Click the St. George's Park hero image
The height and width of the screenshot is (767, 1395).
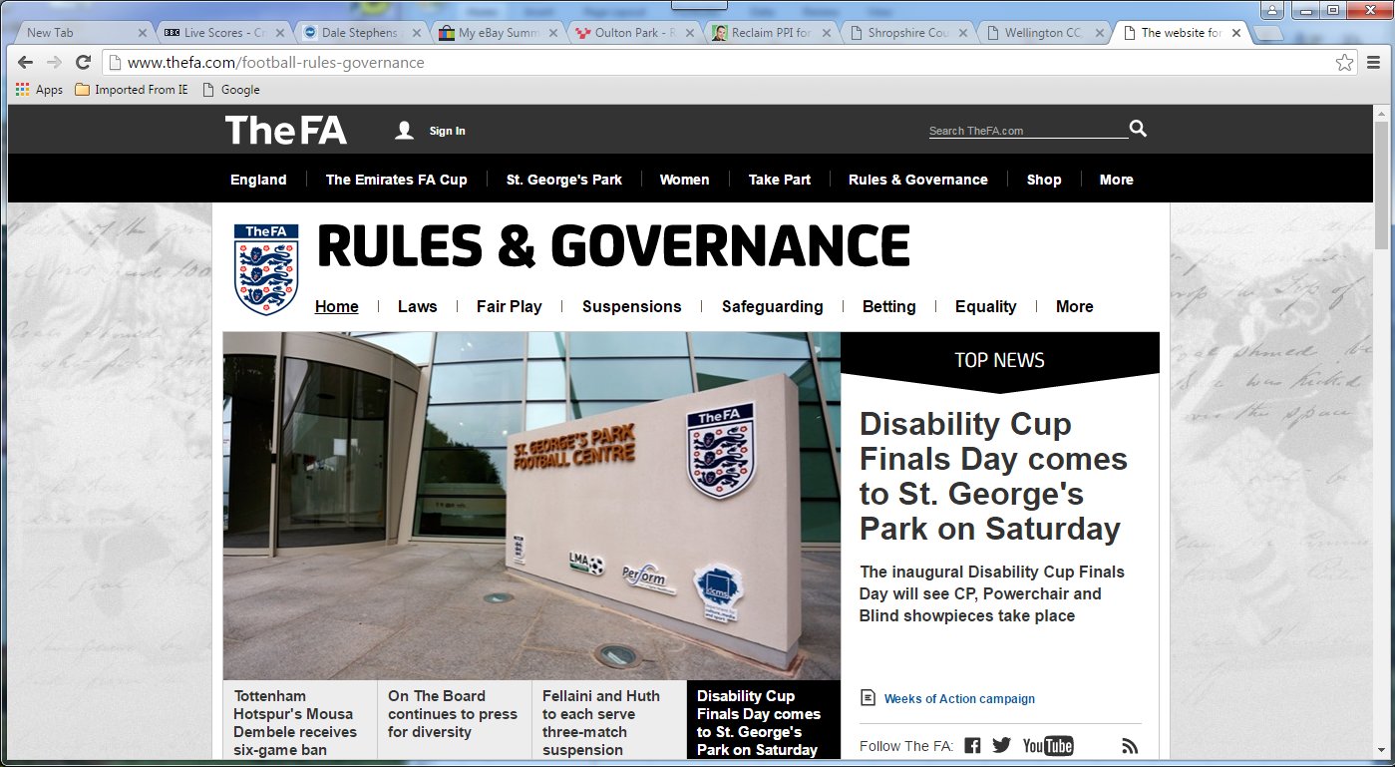click(x=531, y=506)
